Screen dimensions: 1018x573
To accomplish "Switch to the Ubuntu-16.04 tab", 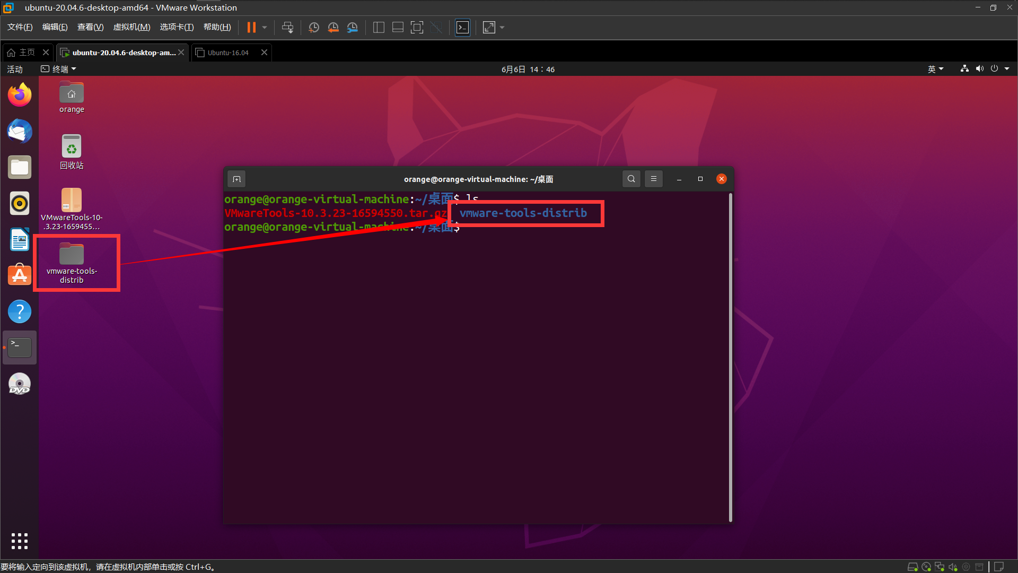I will pos(228,53).
